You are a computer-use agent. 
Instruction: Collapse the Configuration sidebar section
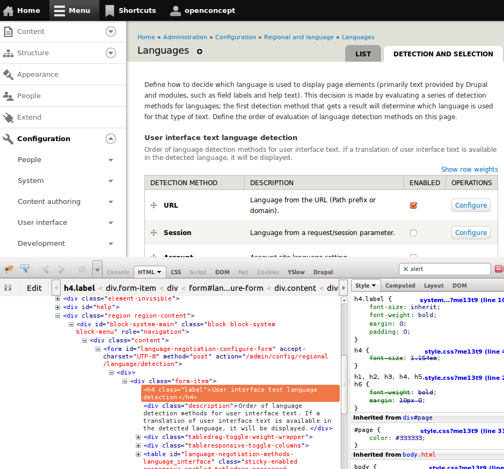tap(111, 138)
